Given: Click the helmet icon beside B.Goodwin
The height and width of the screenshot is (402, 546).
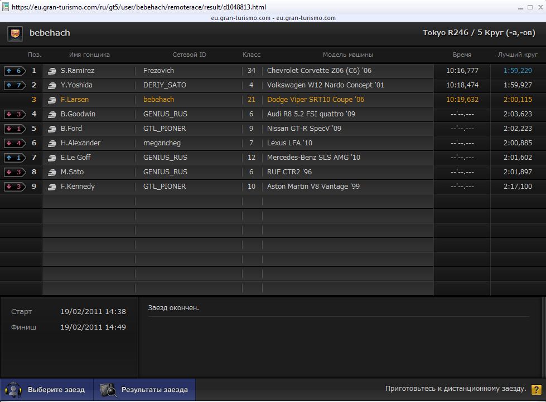Looking at the screenshot, I should click(52, 114).
